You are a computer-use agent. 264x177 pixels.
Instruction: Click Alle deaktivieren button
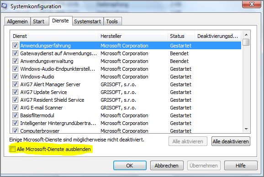click(231, 141)
